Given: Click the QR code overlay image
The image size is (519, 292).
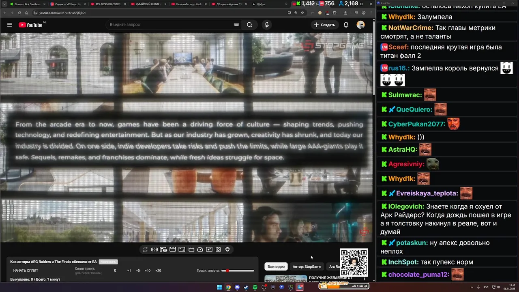Looking at the screenshot, I should [354, 262].
